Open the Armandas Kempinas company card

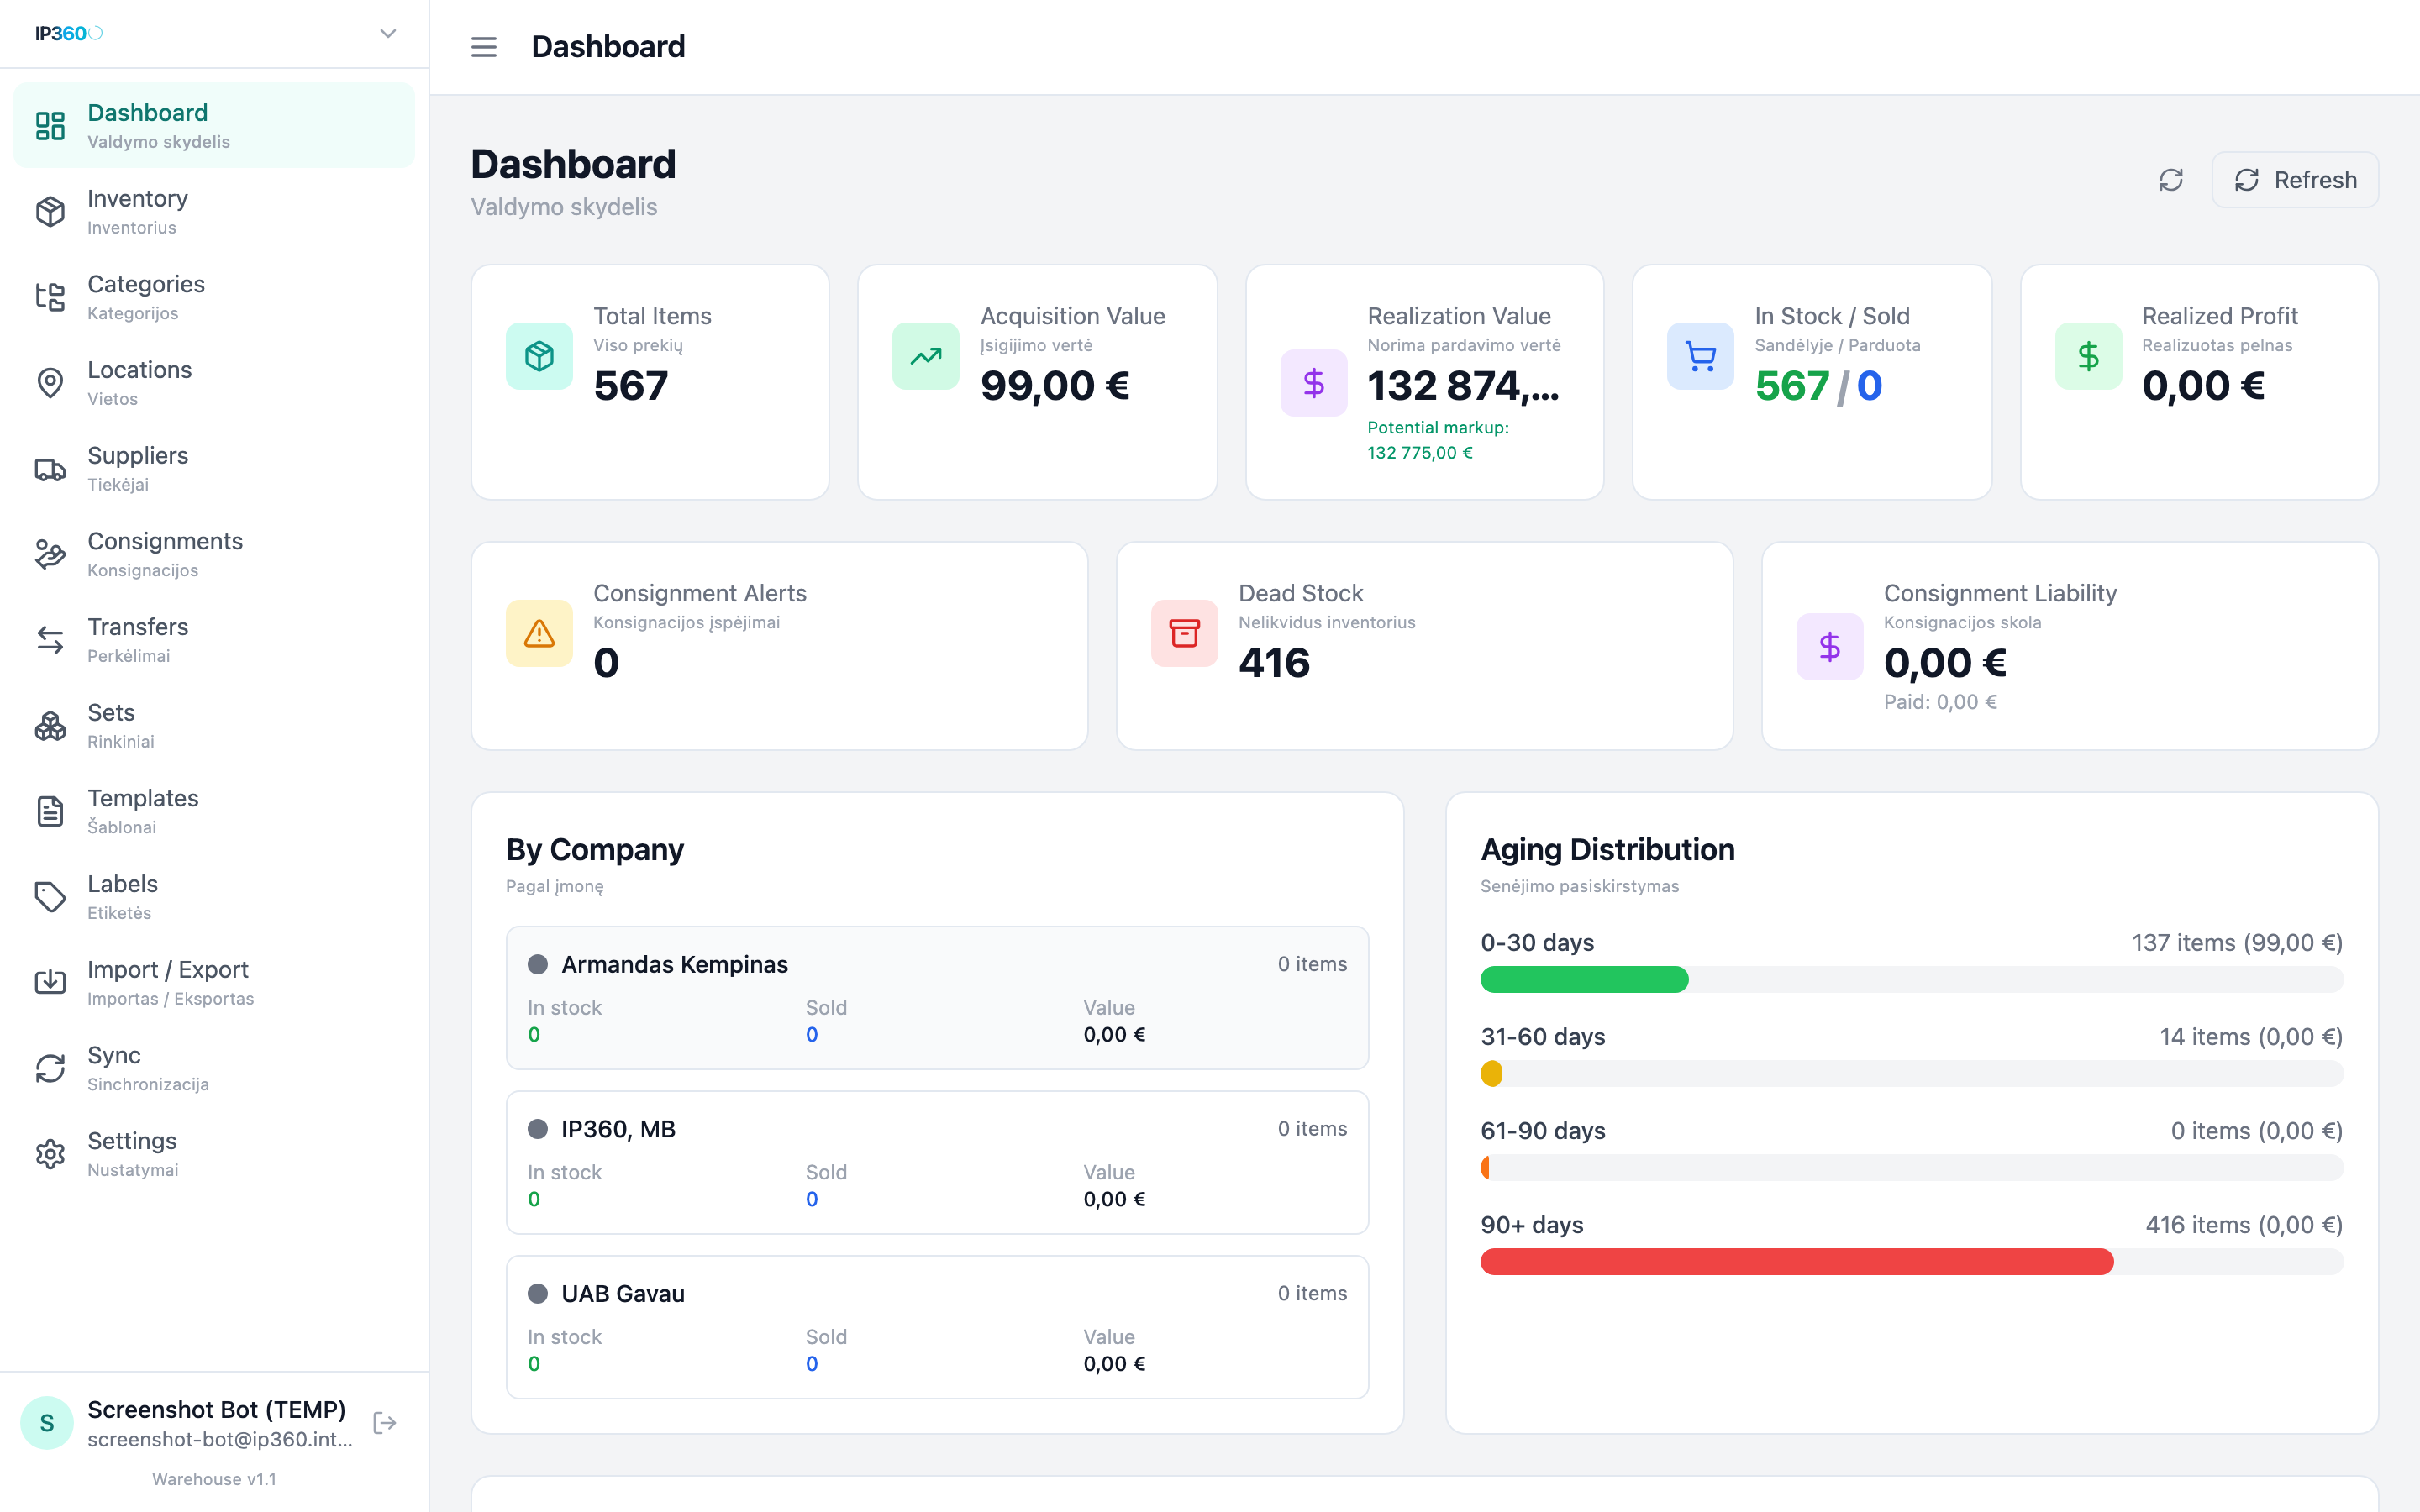(937, 998)
